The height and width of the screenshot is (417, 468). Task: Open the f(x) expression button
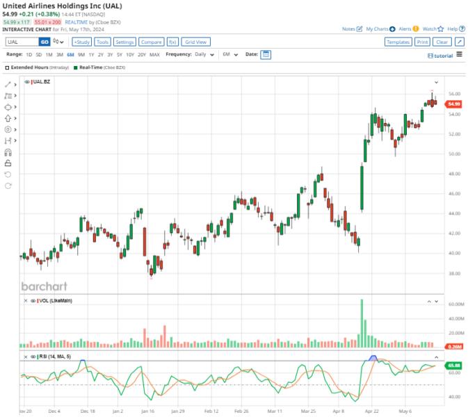tap(172, 42)
